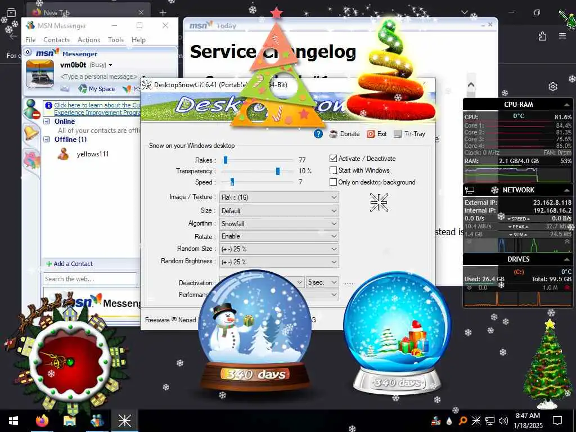Image resolution: width=576 pixels, height=432 pixels.
Task: Open the Random Size dropdown
Action: [279, 249]
